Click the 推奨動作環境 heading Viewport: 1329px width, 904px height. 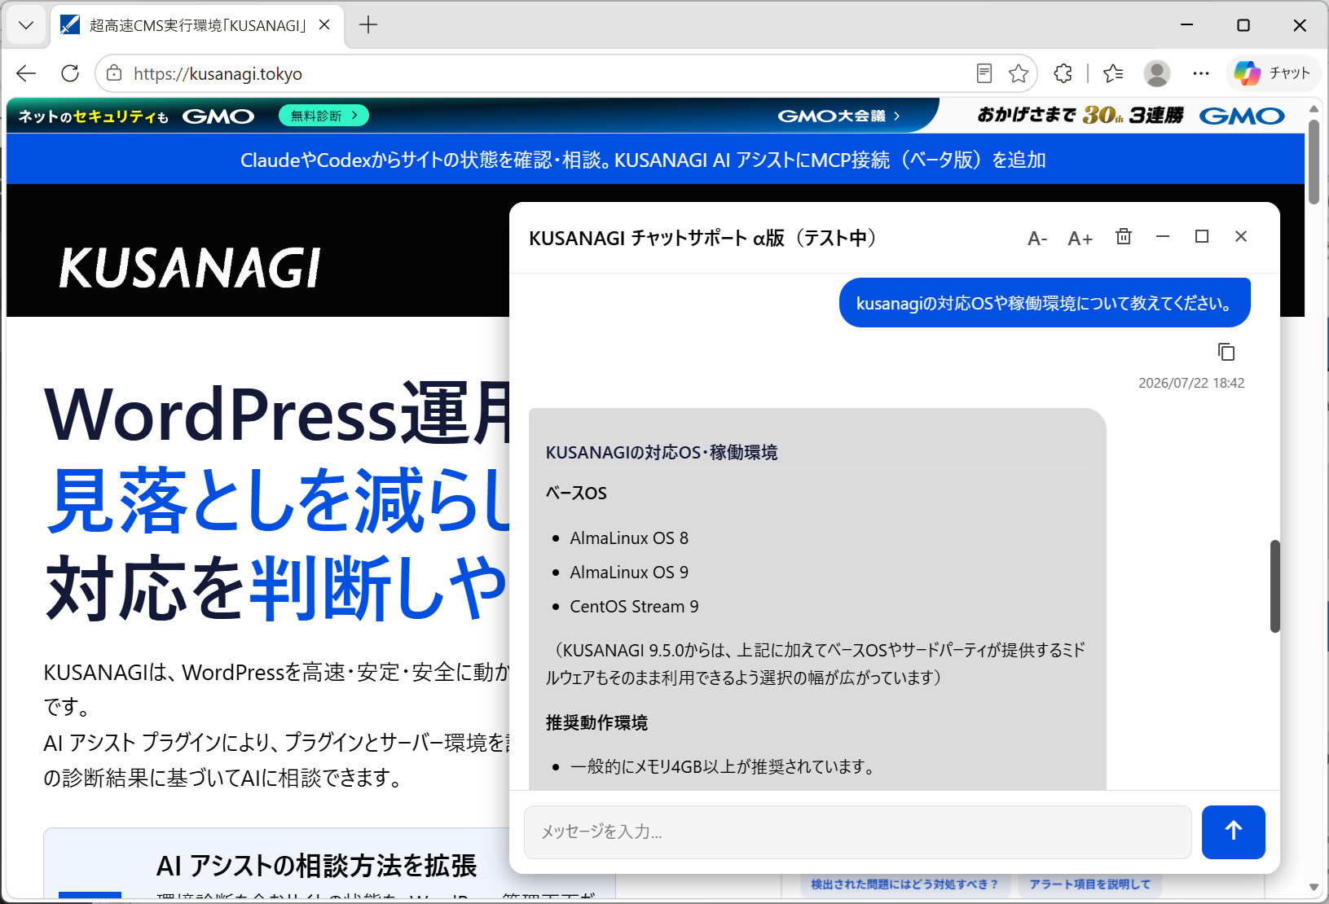click(x=596, y=722)
